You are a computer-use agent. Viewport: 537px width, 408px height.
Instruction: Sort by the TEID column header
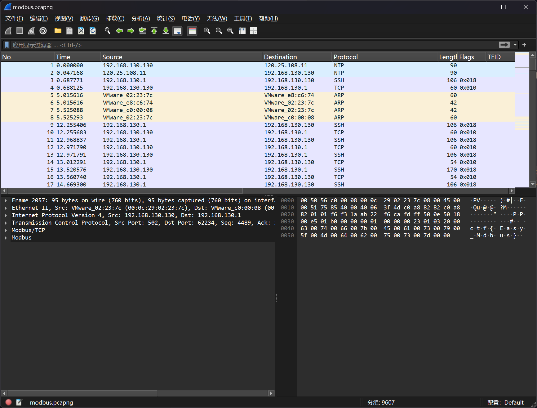pyautogui.click(x=500, y=57)
